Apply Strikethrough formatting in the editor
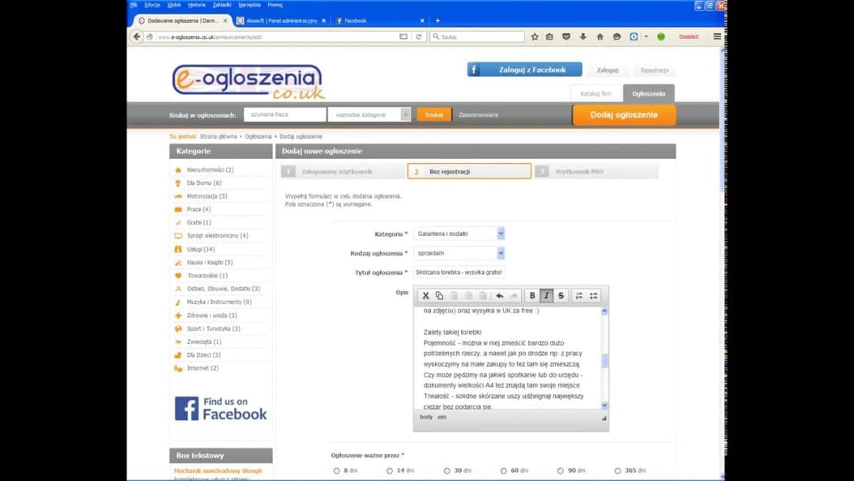This screenshot has height=481, width=854. pyautogui.click(x=561, y=296)
